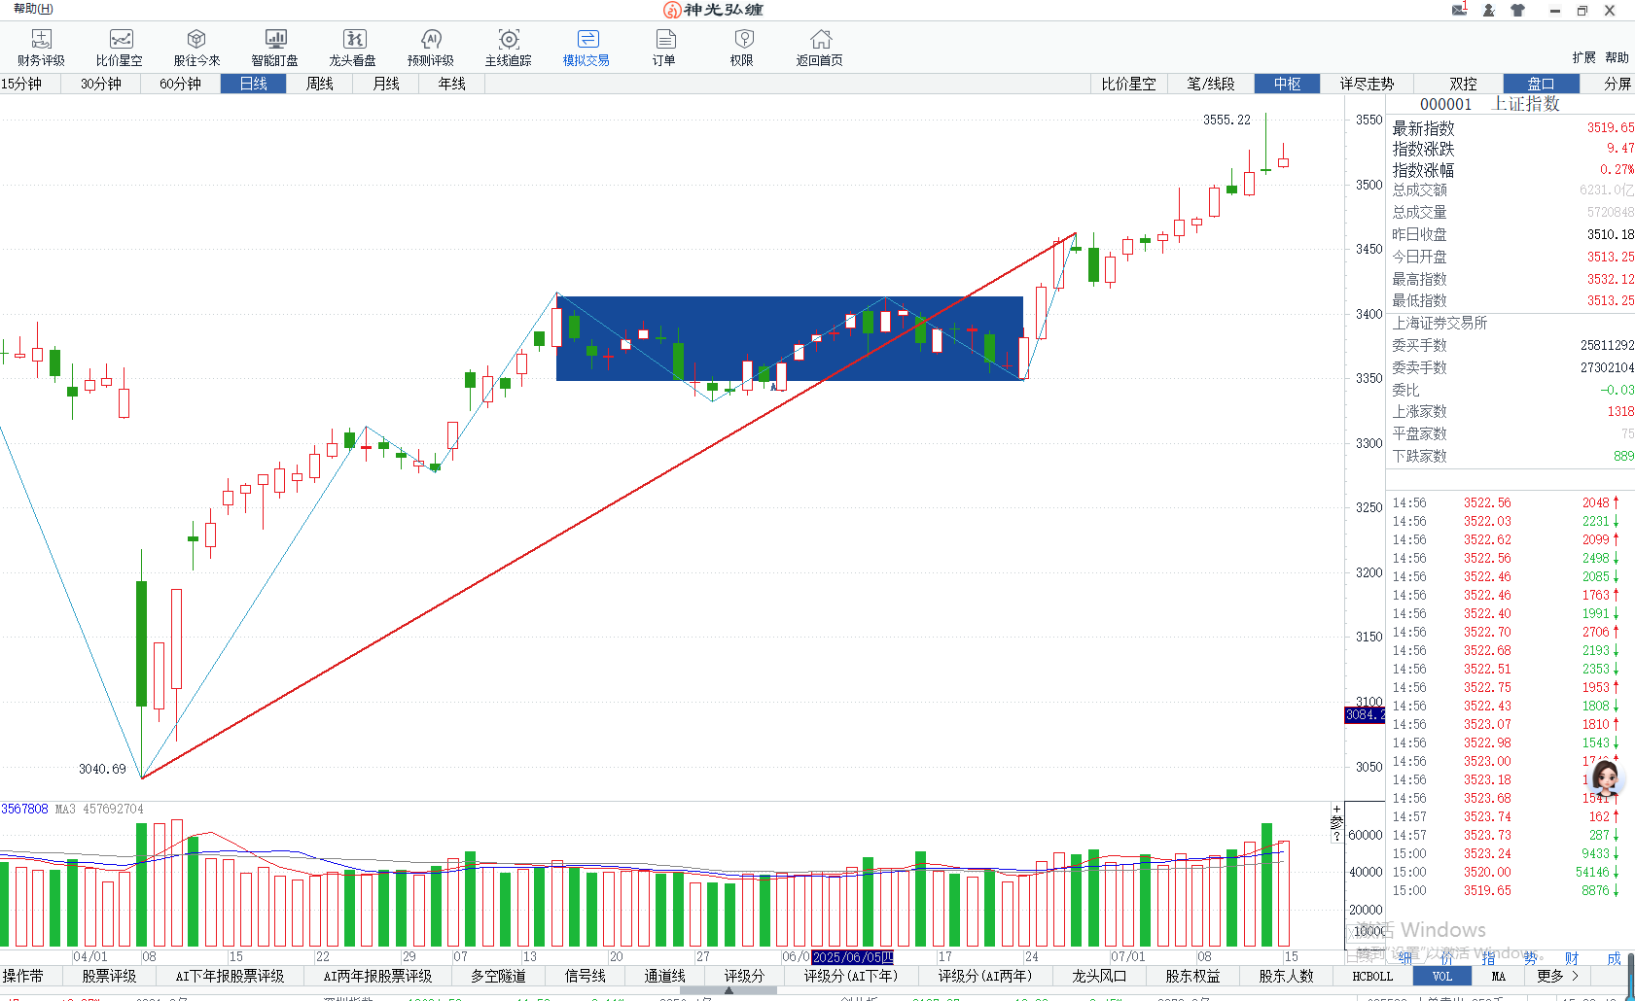Screen dimensions: 1635x1001
Task: Toggle the 盘口 side panel
Action: tap(1541, 84)
